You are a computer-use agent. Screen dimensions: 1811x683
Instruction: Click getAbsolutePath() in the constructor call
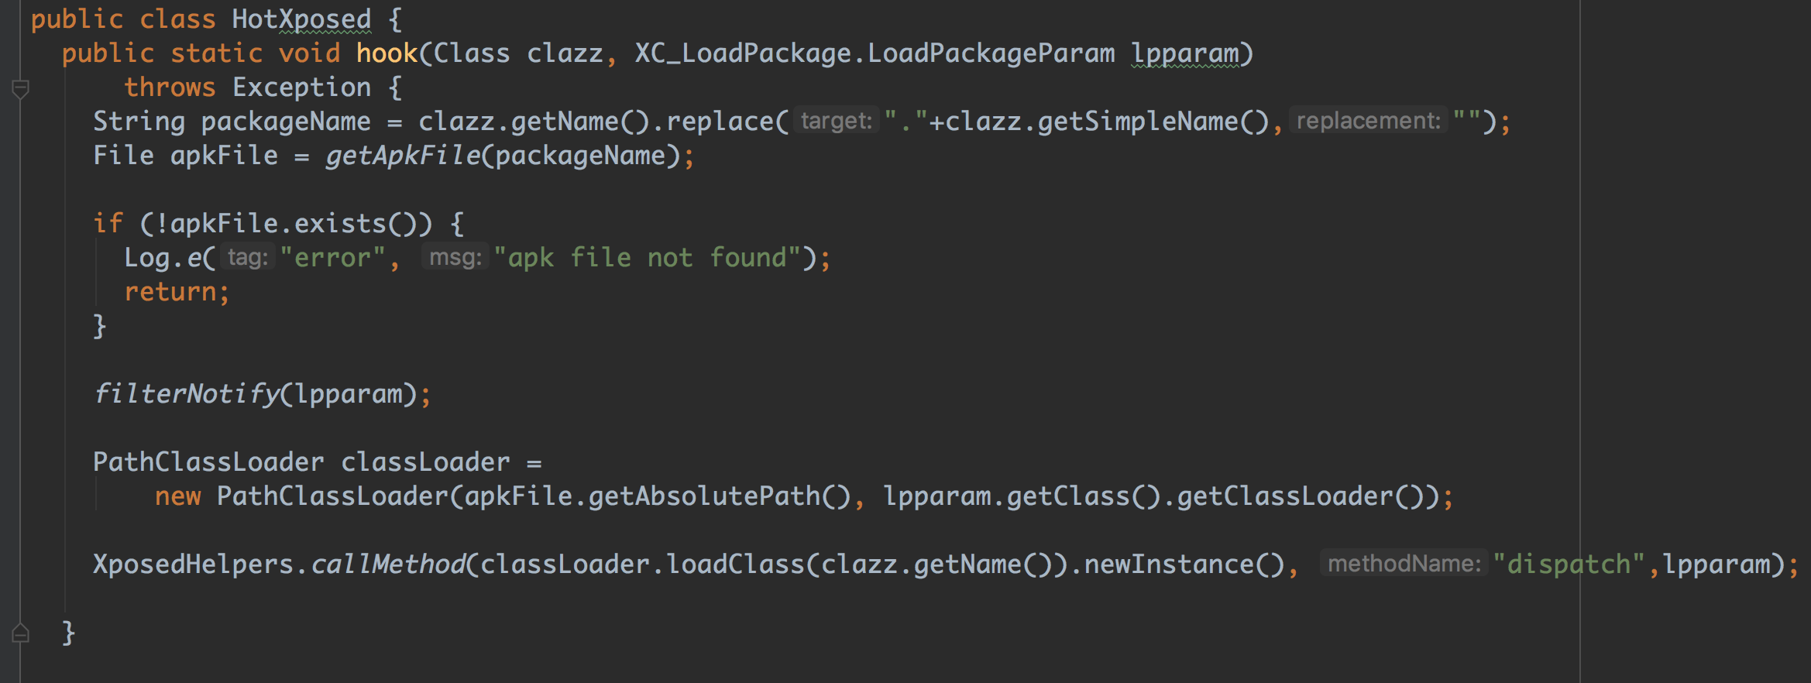coord(720,496)
